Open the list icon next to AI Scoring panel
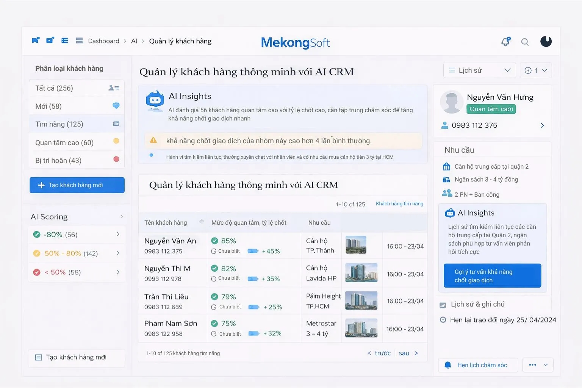The height and width of the screenshot is (388, 582). click(121, 216)
